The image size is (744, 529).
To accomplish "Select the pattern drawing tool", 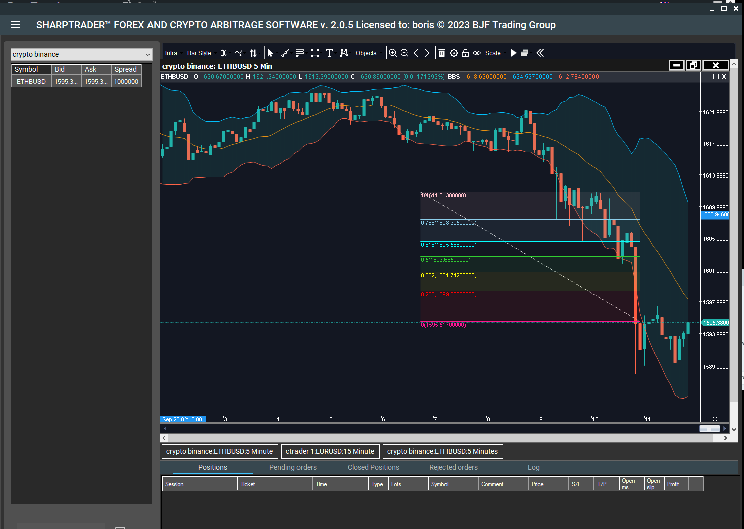I will [x=344, y=53].
